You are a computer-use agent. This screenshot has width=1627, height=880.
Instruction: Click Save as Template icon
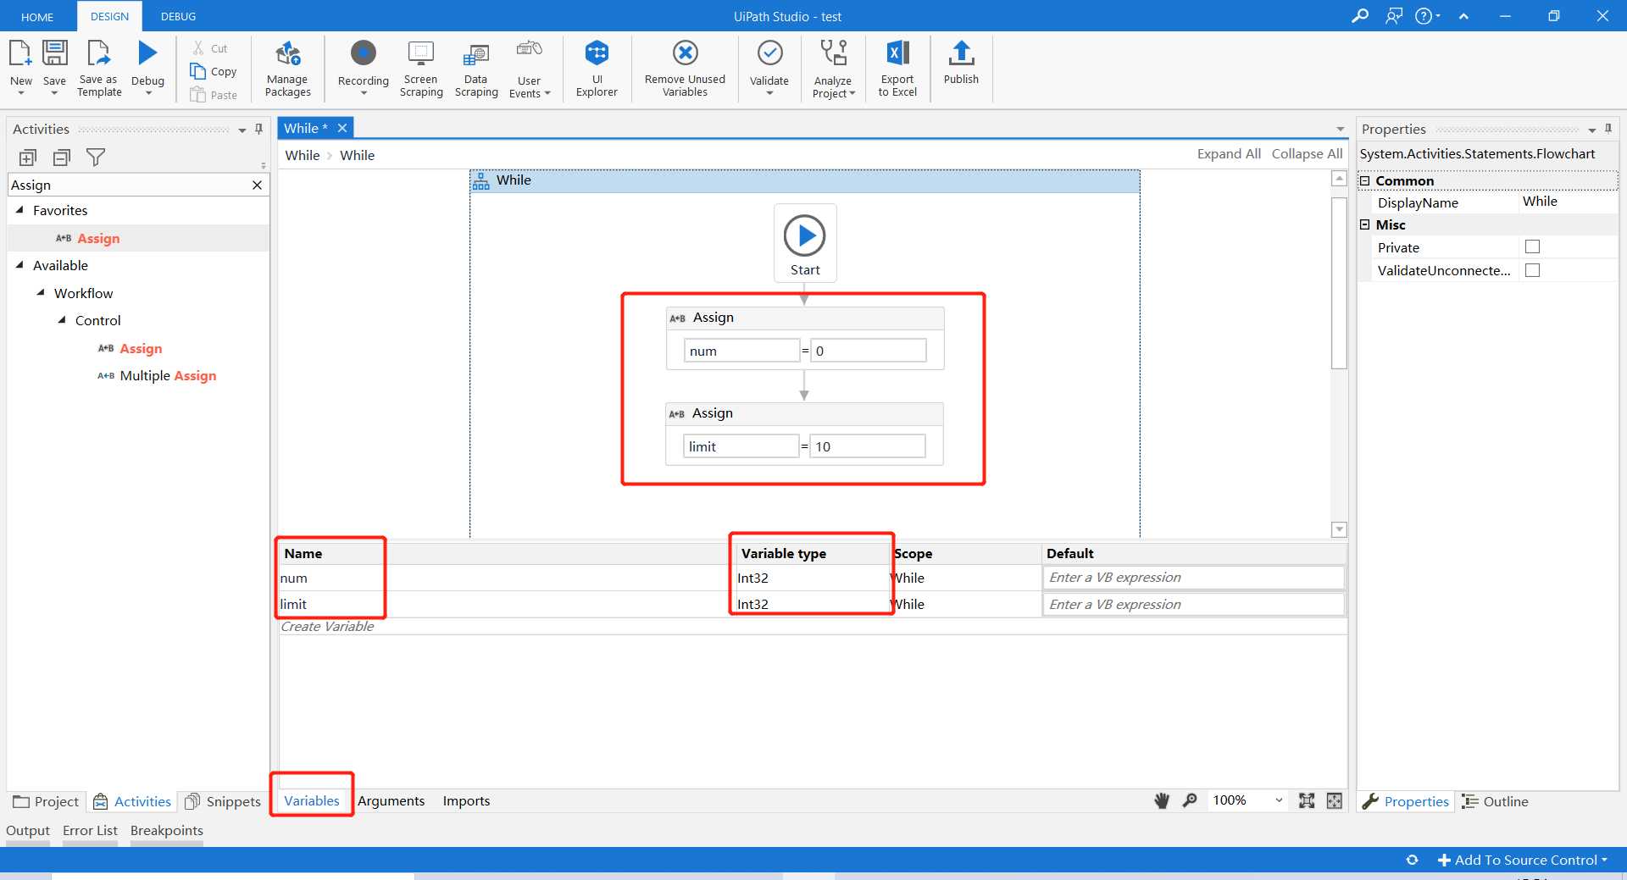99,53
